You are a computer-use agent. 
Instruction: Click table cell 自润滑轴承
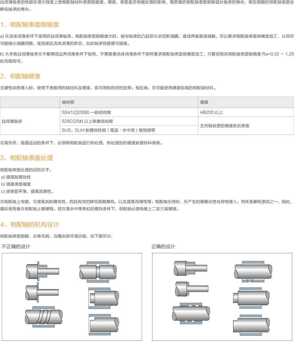(x=30, y=121)
